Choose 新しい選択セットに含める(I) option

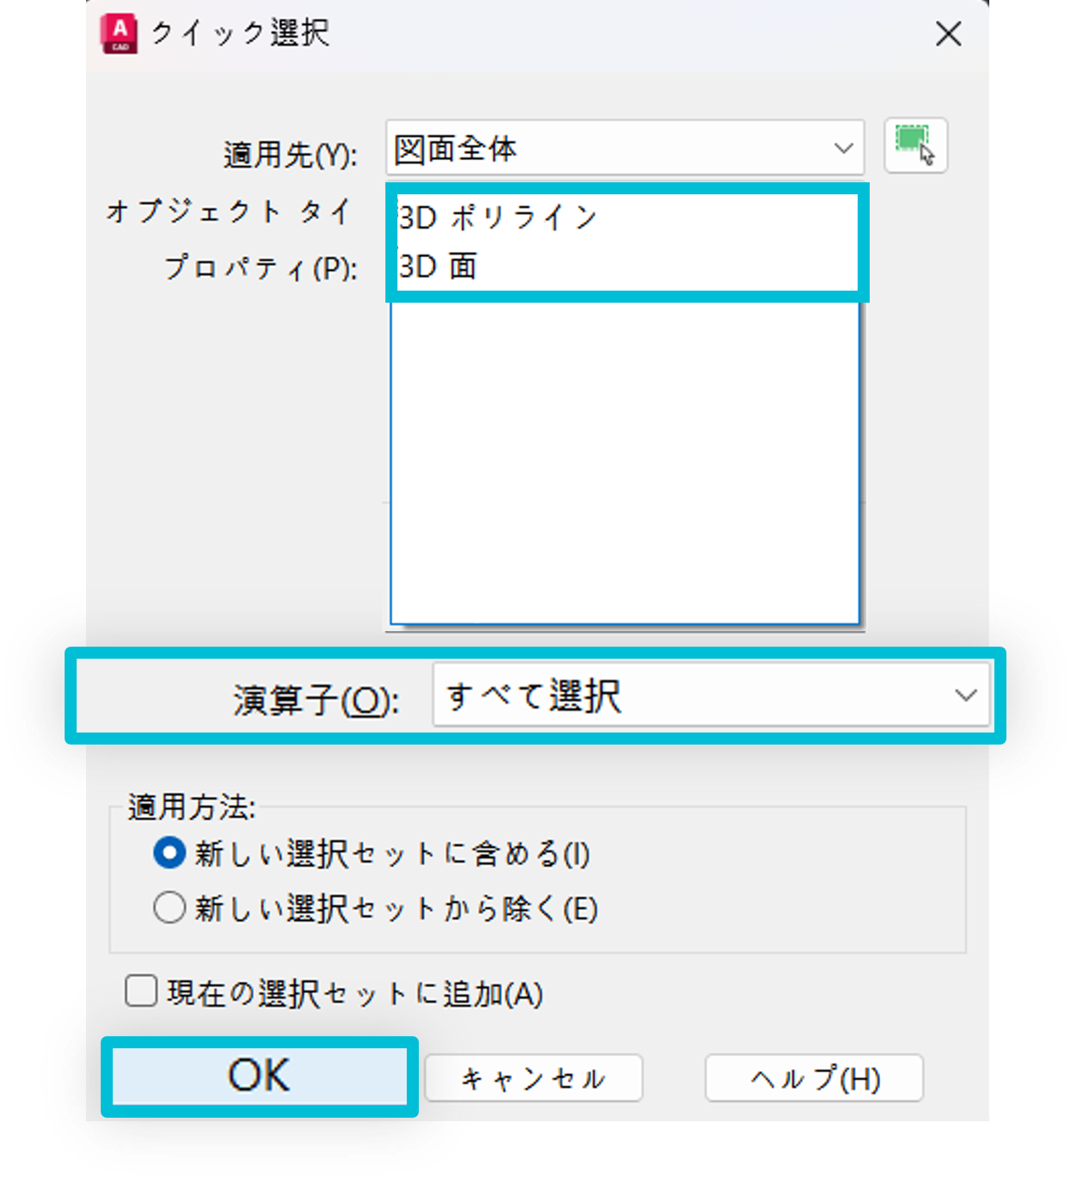tap(169, 854)
